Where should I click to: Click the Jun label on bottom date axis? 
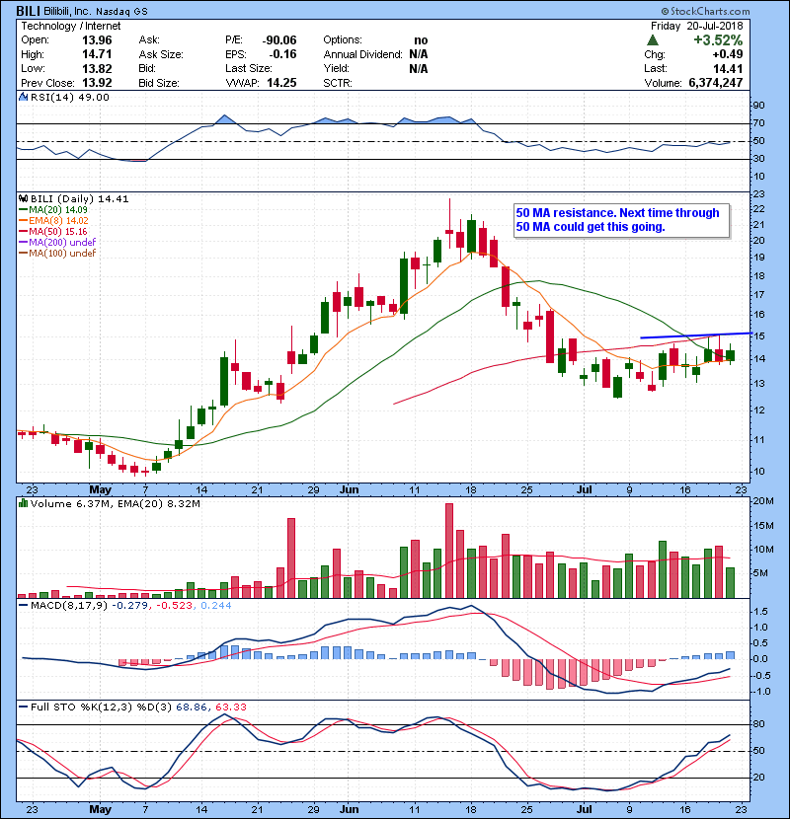pyautogui.click(x=349, y=809)
